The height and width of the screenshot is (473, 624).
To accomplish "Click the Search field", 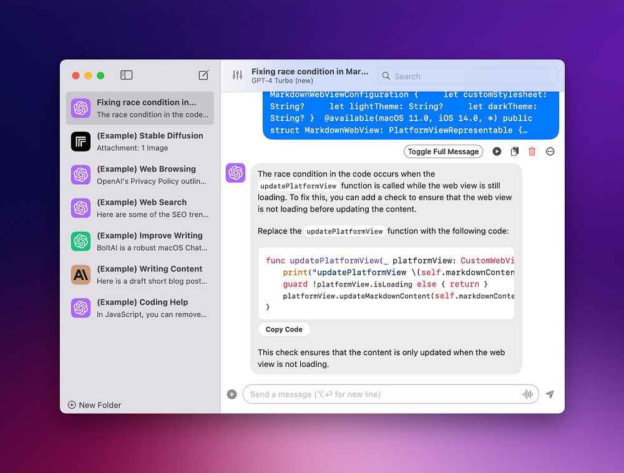I will coord(467,76).
